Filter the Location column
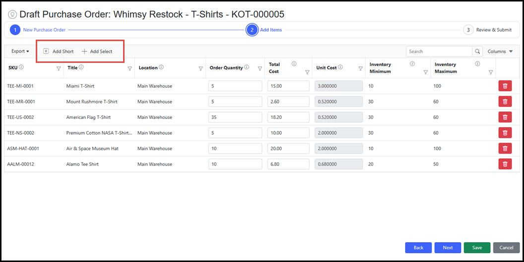Screen dimensions: 524x262 (x=200, y=69)
